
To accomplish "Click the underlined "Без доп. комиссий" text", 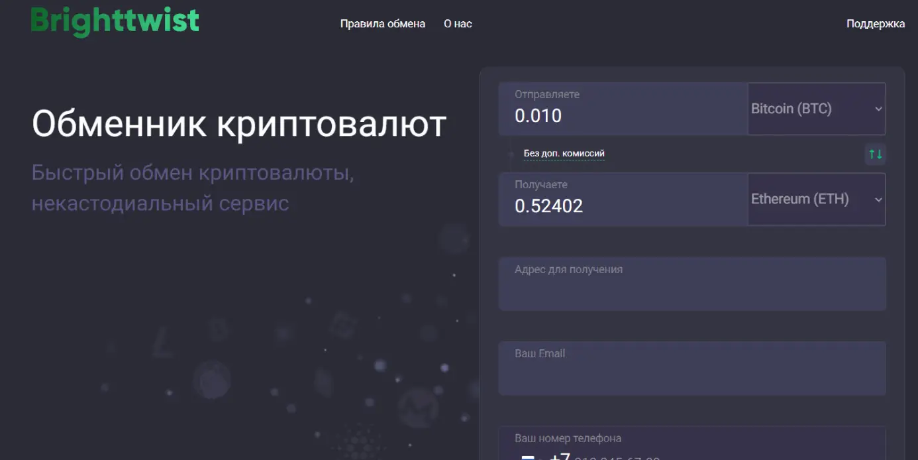I will click(x=565, y=153).
